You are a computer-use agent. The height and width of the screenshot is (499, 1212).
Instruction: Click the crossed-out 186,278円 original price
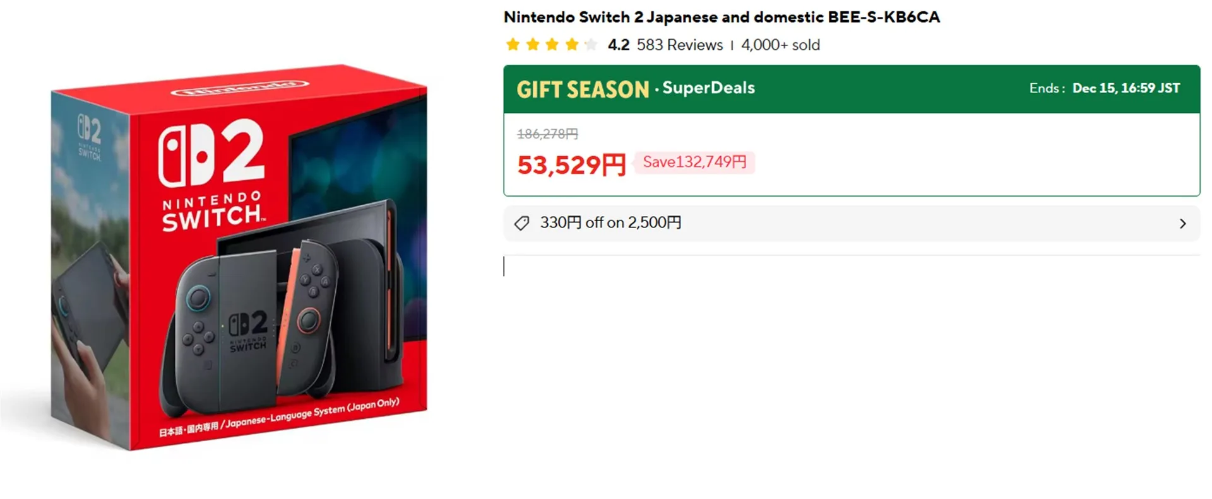[x=547, y=134]
